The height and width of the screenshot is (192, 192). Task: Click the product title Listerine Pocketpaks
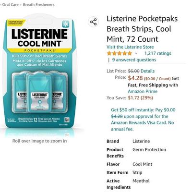[142, 29]
